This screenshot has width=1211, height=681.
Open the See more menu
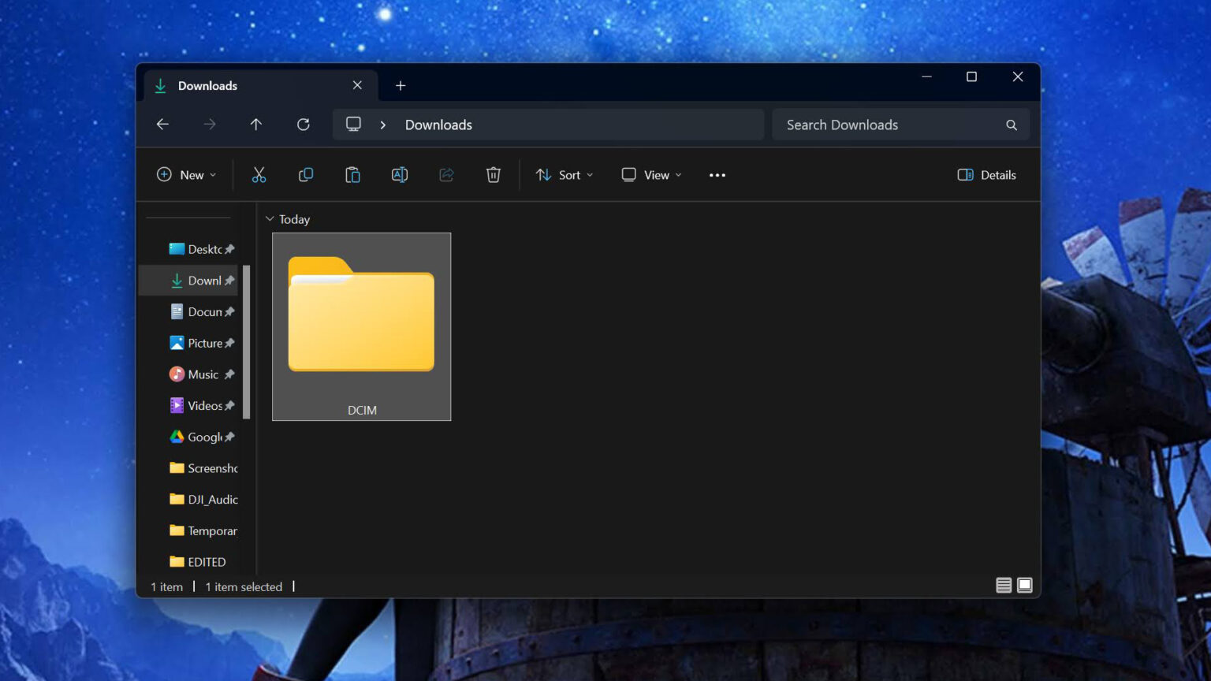pos(717,174)
